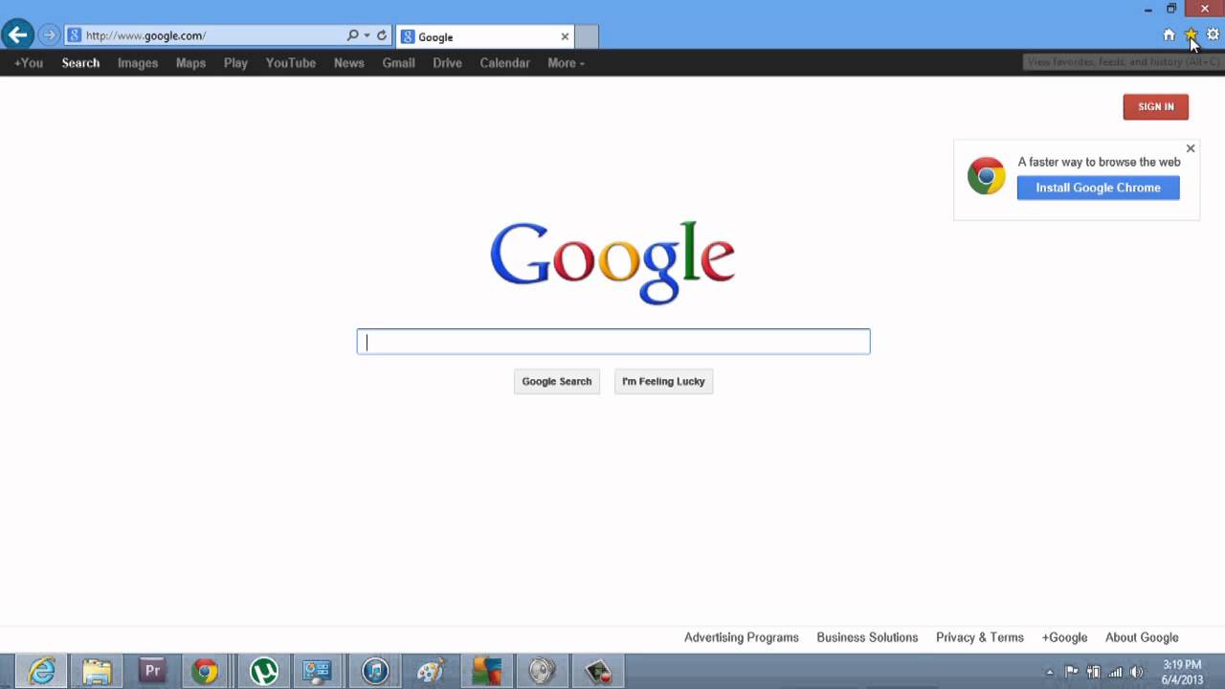
Task: Click the Action Center flag tray icon
Action: tap(1072, 672)
